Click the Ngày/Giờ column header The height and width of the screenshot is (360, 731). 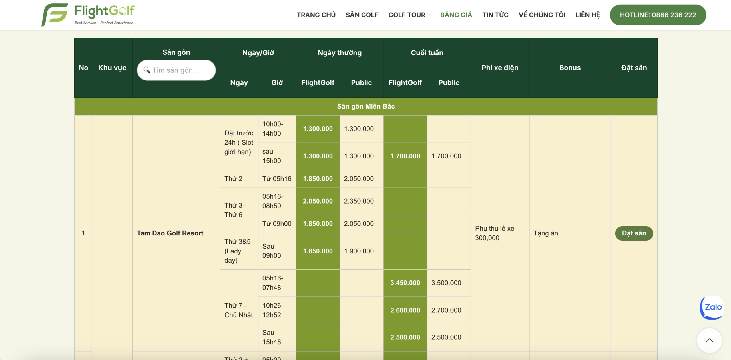[258, 53]
